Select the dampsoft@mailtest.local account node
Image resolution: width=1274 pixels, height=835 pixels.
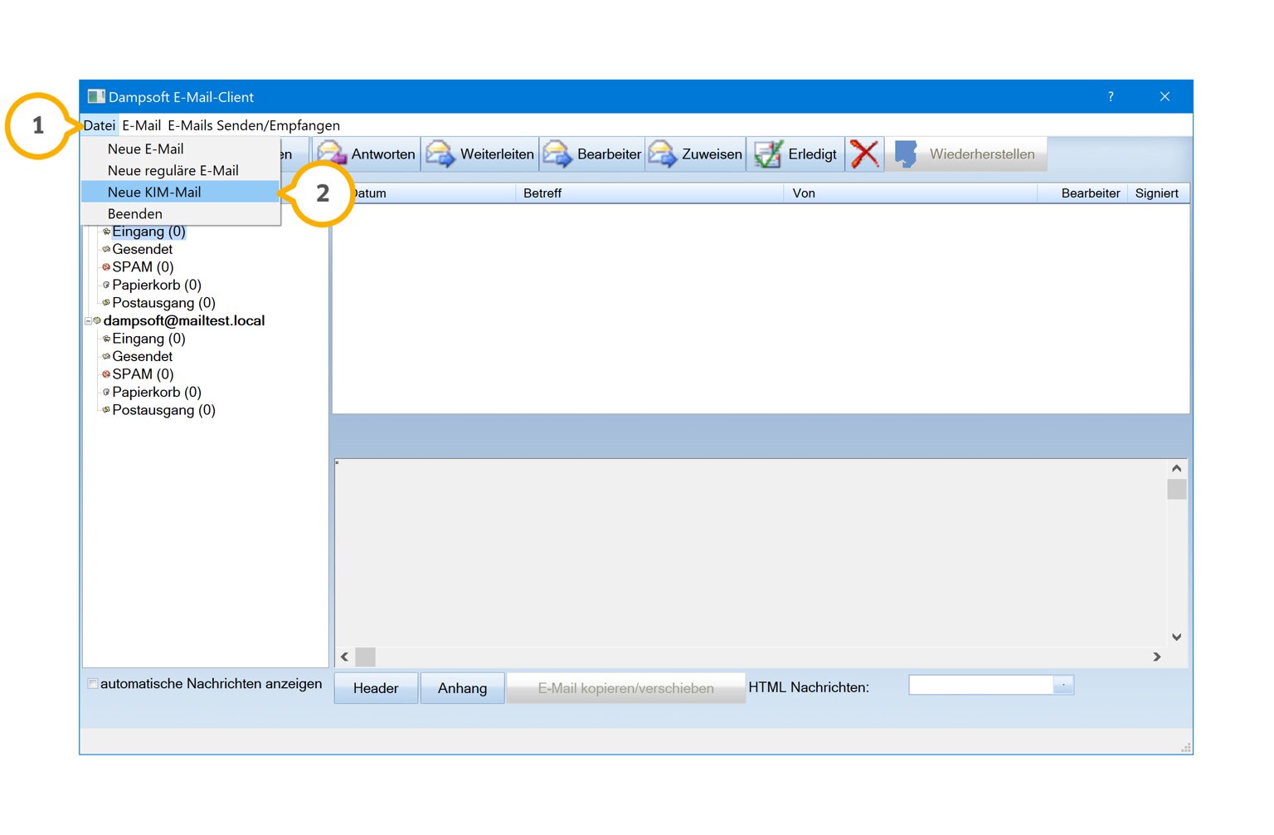(x=184, y=320)
